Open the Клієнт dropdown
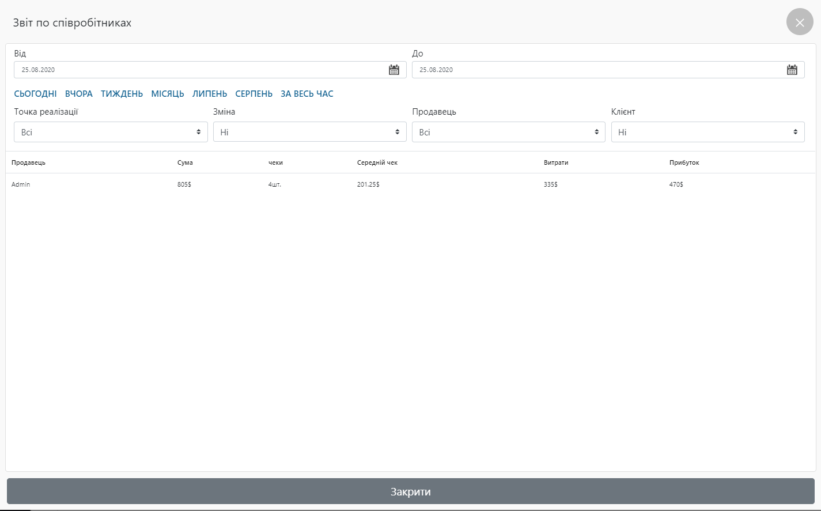 tap(708, 132)
